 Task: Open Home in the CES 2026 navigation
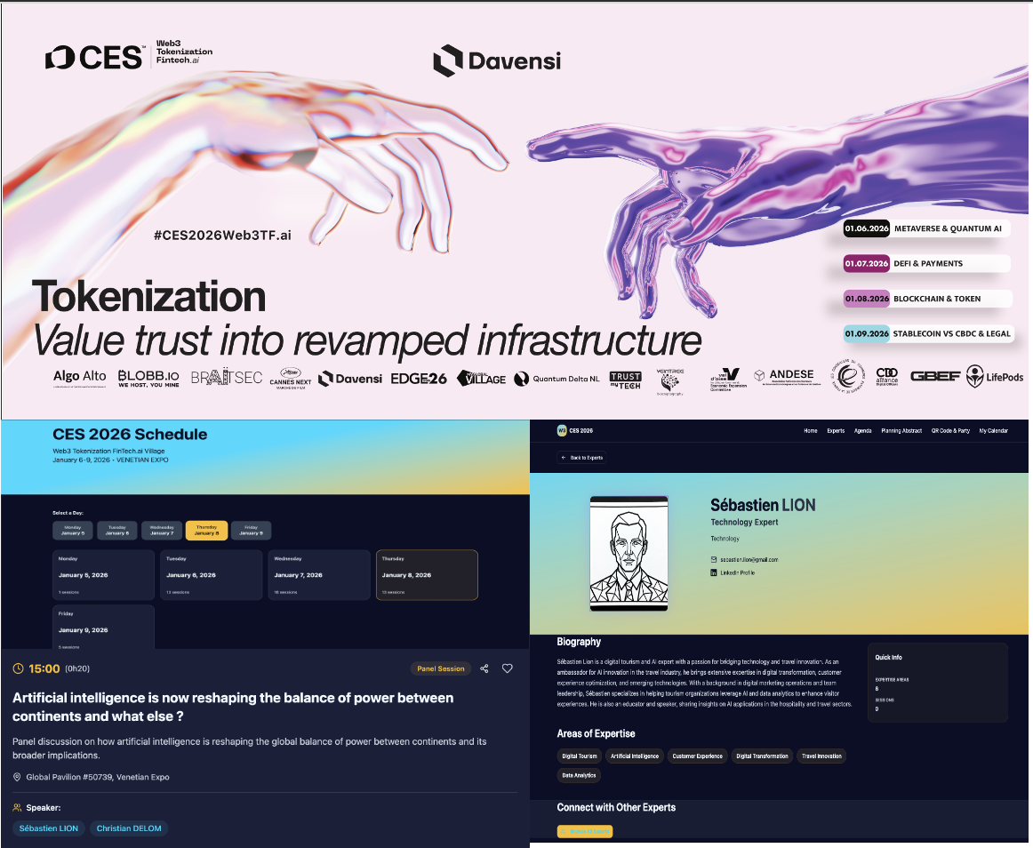tap(811, 431)
